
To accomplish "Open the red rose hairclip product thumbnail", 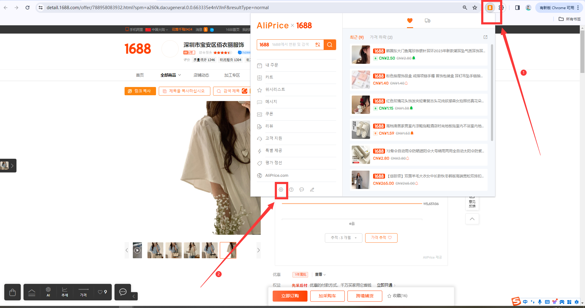I will coord(361,105).
